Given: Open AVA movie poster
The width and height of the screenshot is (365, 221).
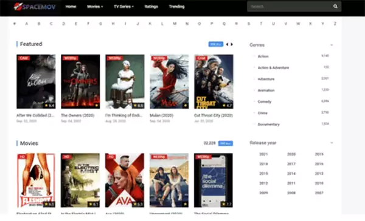Looking at the screenshot, I should pyautogui.click(x=125, y=180).
